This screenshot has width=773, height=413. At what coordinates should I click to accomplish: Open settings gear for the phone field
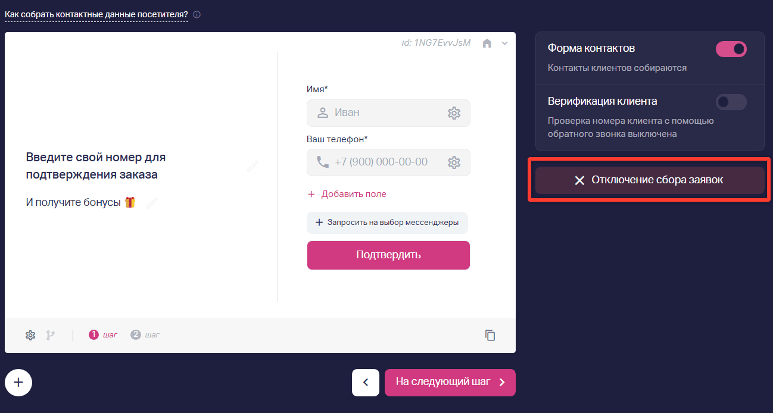(x=454, y=162)
